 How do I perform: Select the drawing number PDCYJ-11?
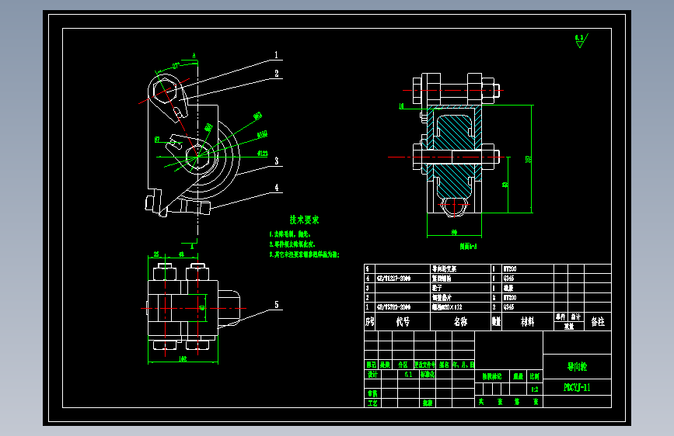(x=577, y=387)
